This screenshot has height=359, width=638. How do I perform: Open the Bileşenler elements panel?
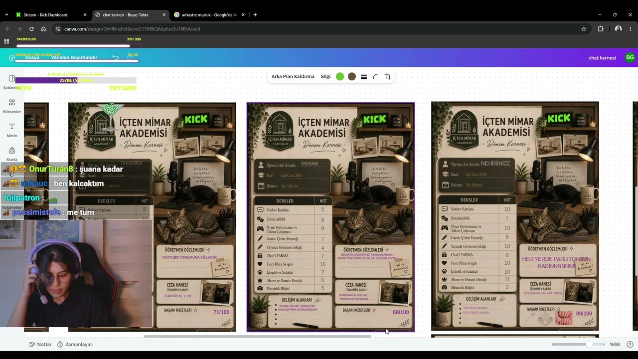coord(12,106)
